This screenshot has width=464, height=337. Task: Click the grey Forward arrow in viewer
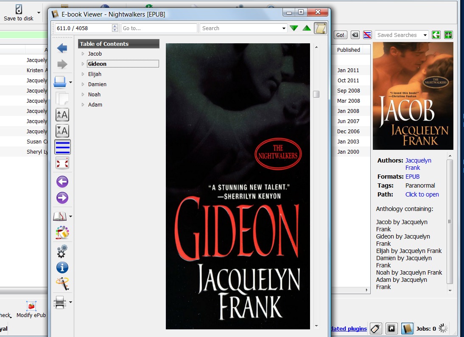tap(62, 64)
